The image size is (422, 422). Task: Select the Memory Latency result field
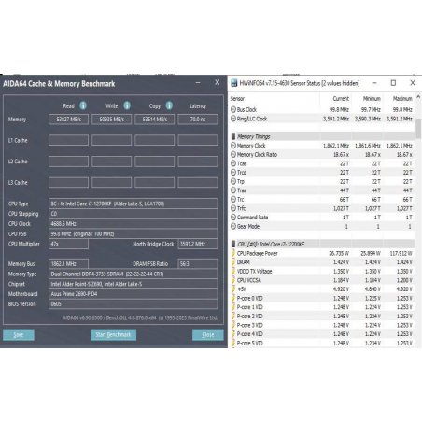pyautogui.click(x=198, y=120)
